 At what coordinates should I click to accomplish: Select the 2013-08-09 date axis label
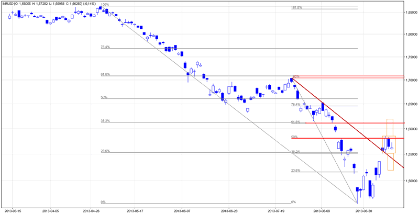coord(322,211)
